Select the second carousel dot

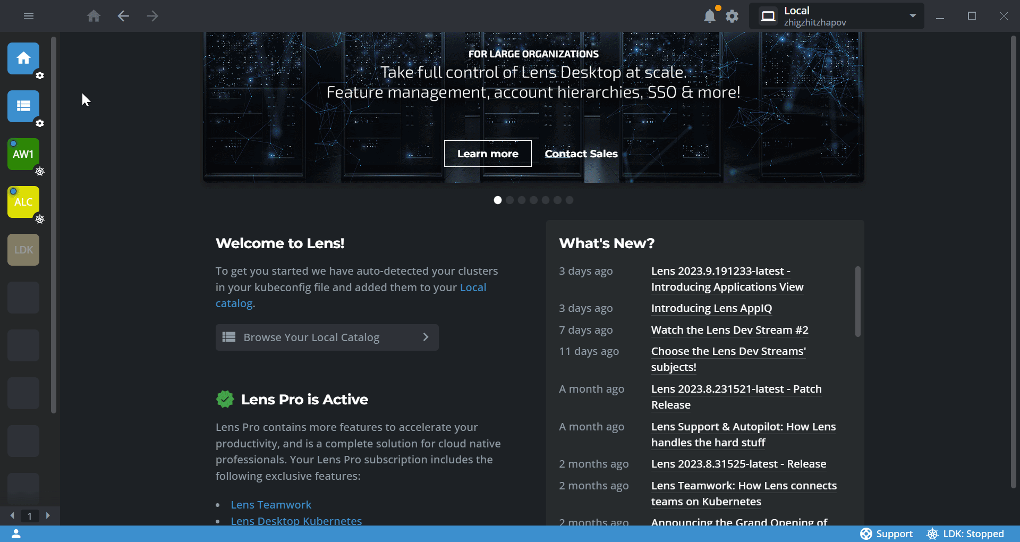(509, 200)
